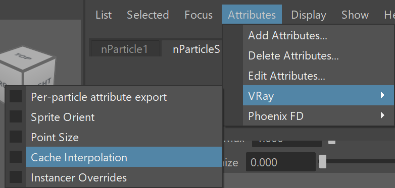Click the TOP face of view cube
This screenshot has height=188, width=395.
click(25, 57)
